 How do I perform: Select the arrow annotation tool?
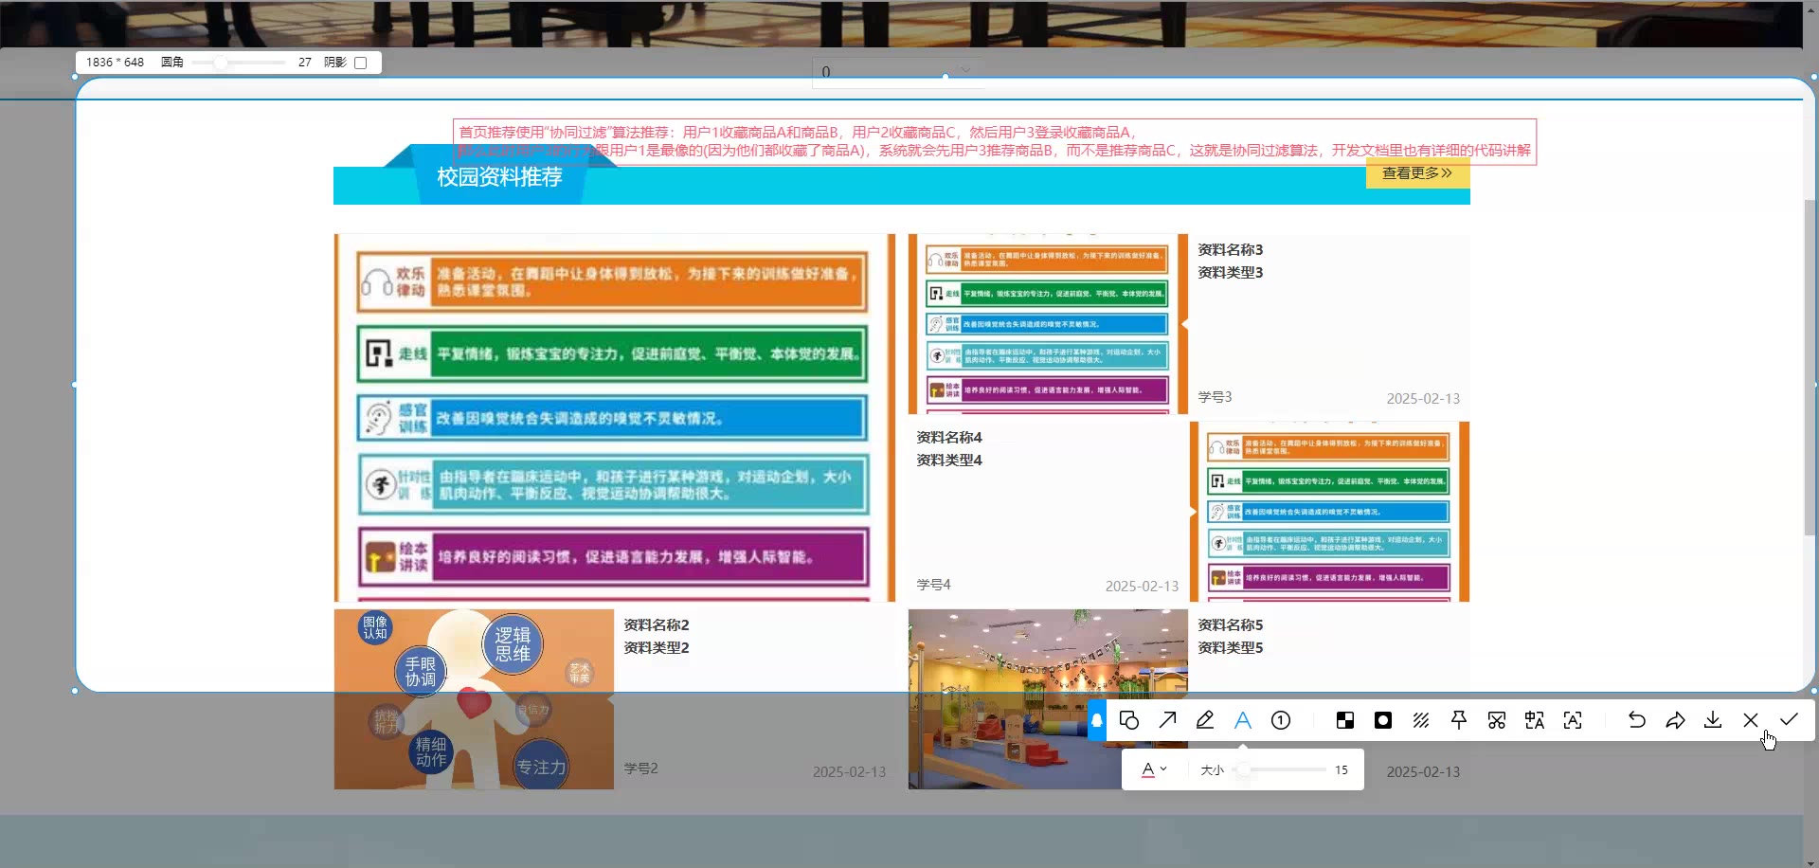point(1167,720)
